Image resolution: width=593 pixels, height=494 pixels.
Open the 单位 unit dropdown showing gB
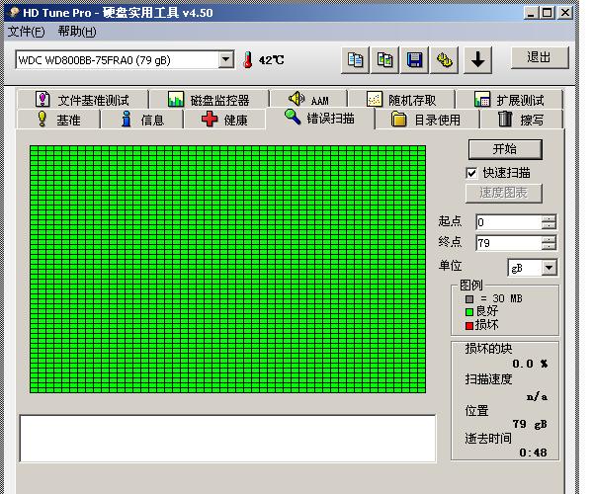549,268
